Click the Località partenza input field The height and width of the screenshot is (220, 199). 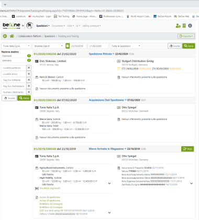14,68
